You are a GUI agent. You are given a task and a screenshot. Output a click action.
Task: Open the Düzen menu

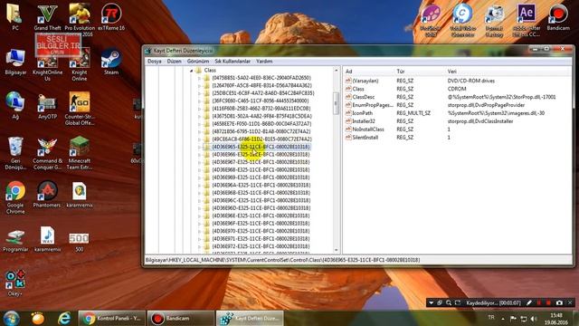(x=174, y=62)
